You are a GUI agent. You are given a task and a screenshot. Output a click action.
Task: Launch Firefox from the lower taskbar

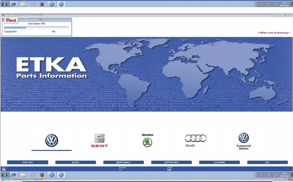[x=42, y=175]
